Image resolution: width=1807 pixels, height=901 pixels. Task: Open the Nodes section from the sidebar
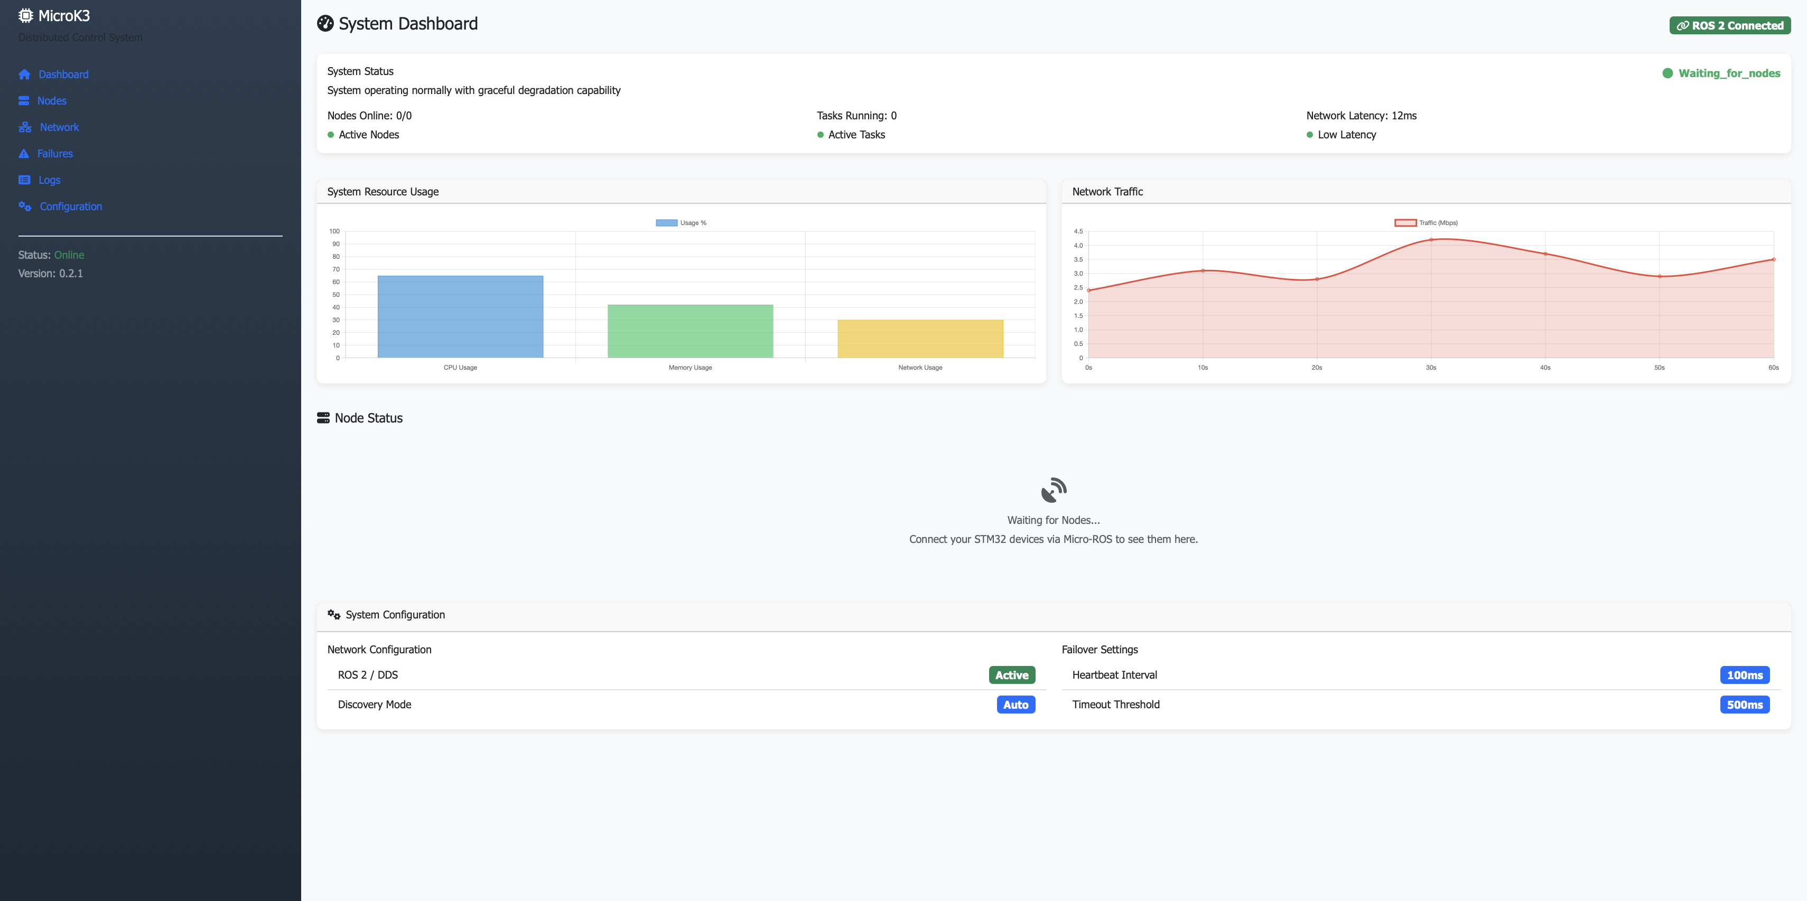[x=52, y=100]
